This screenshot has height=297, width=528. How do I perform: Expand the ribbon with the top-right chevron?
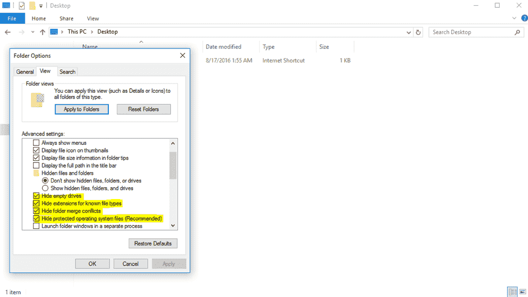pyautogui.click(x=514, y=18)
